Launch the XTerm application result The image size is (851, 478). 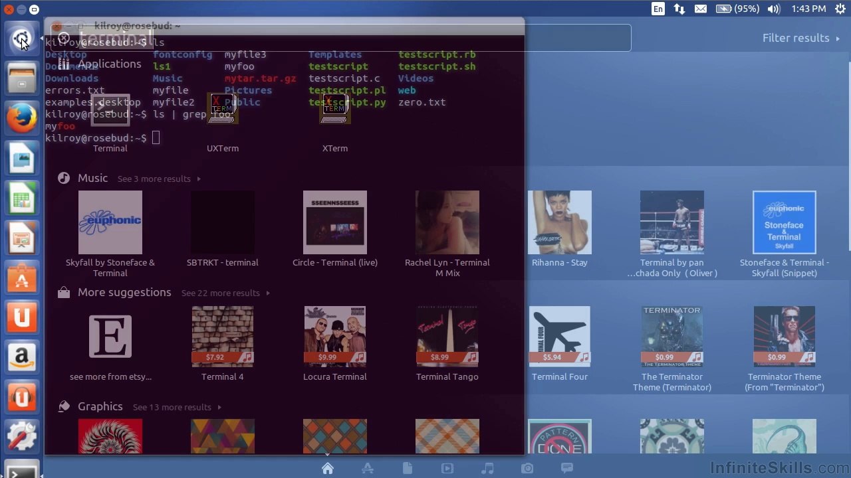tap(335, 123)
